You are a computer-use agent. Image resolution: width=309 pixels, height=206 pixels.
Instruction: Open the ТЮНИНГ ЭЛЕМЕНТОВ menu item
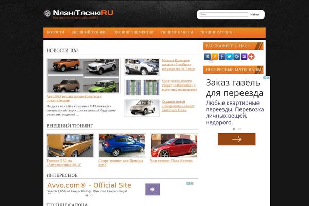pyautogui.click(x=134, y=32)
